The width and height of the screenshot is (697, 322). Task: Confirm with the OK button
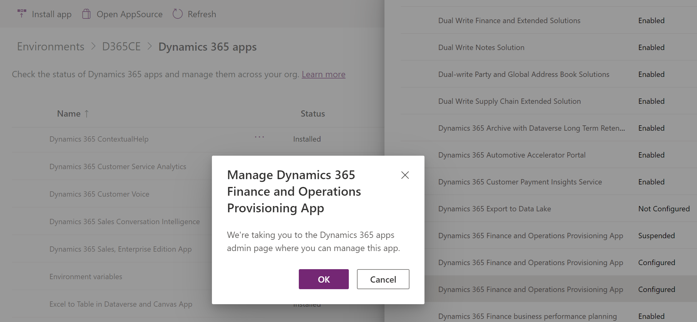click(x=323, y=279)
